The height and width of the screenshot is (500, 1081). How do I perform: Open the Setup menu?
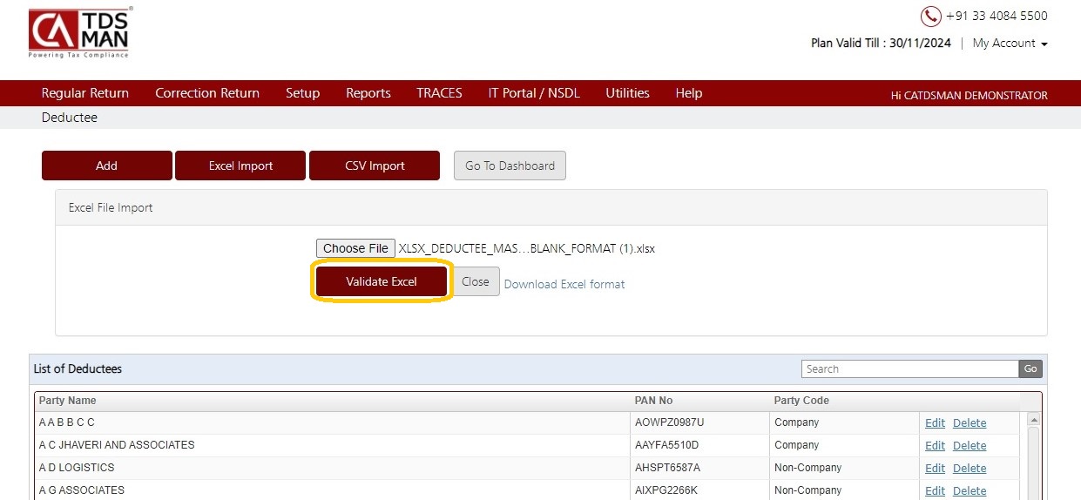pos(303,93)
